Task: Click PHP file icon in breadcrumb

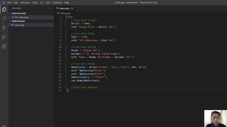Action: pos(58,13)
